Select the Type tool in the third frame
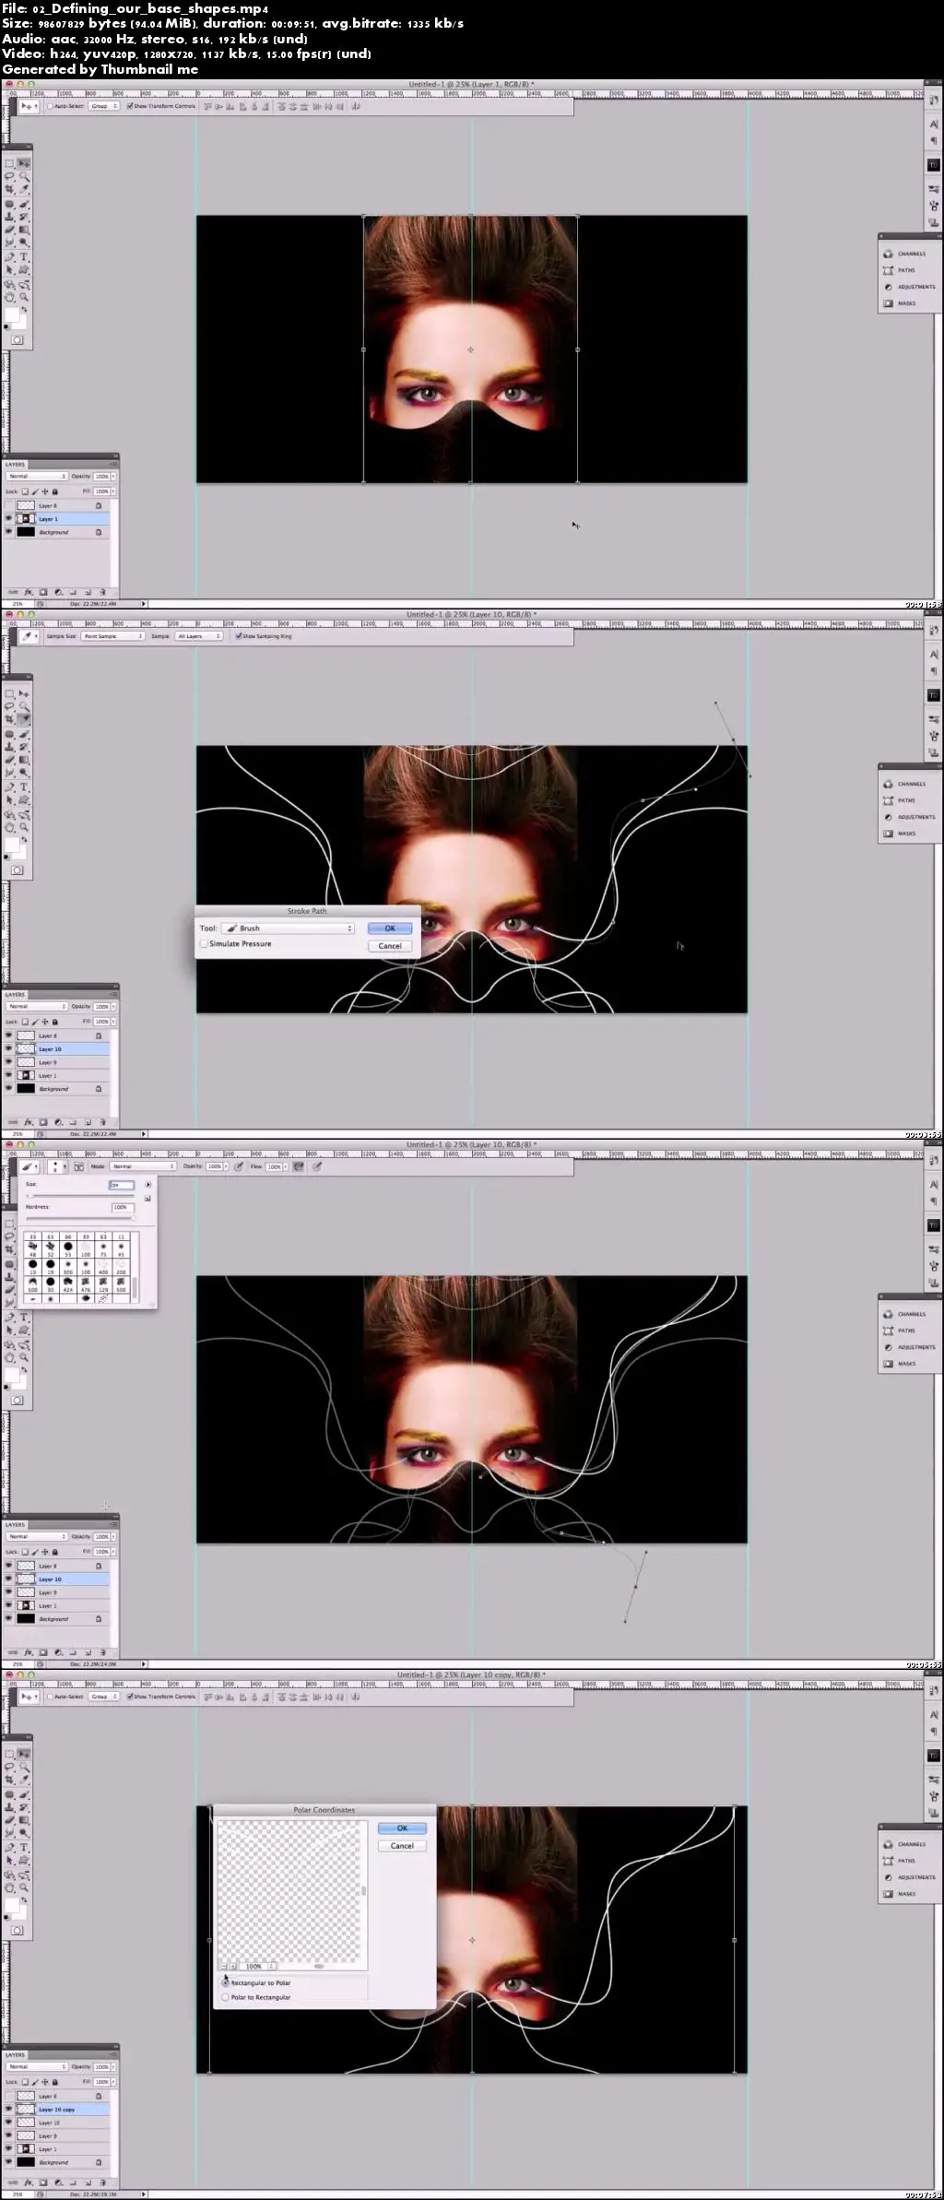 (24, 1318)
